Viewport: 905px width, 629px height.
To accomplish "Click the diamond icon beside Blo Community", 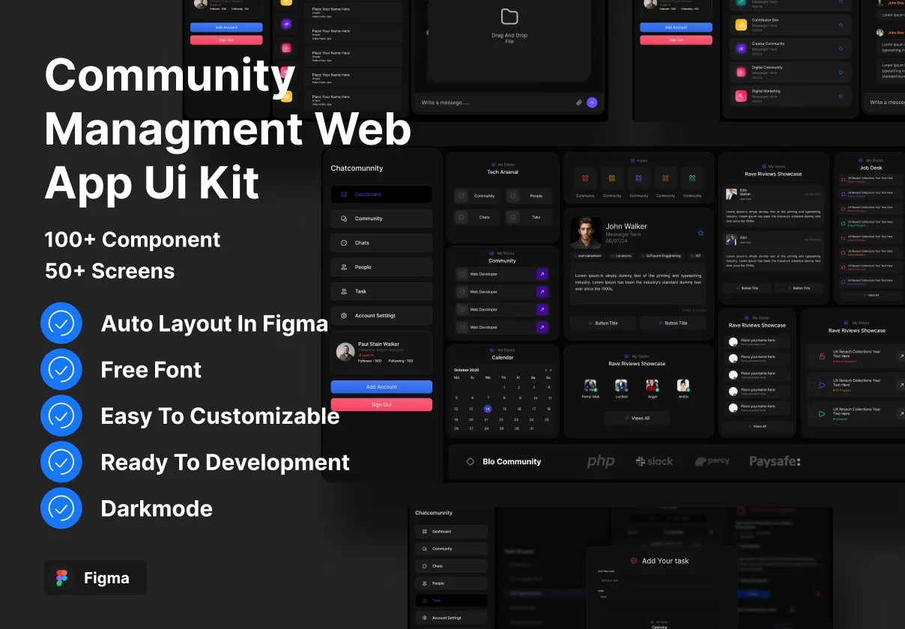I will pyautogui.click(x=470, y=462).
